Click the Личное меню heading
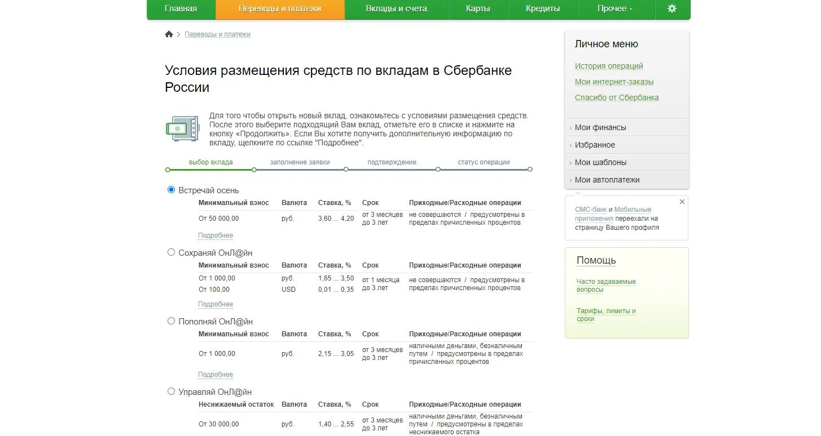The image size is (821, 436). 607,44
